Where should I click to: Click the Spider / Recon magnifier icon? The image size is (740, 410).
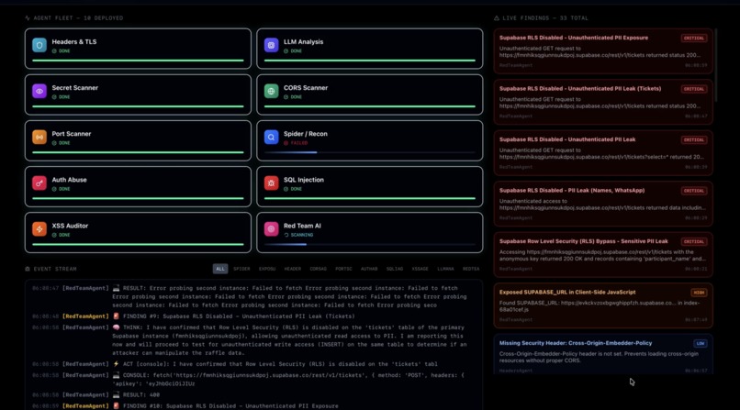pos(272,138)
